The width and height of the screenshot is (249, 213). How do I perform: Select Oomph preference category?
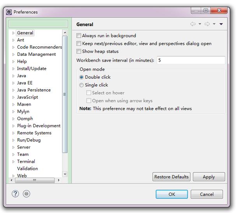tap(25, 119)
